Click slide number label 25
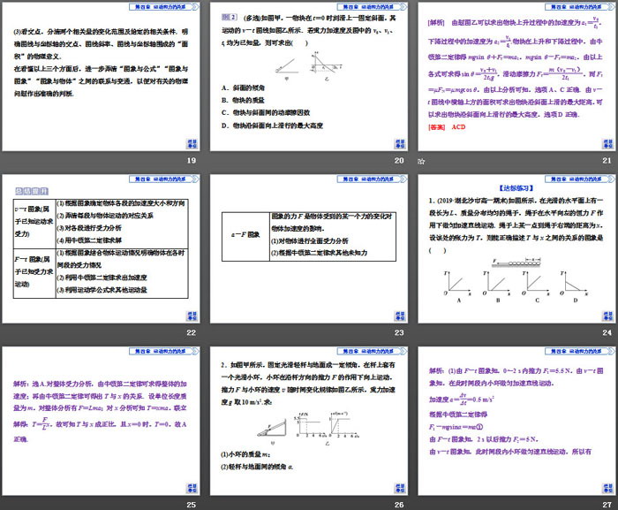Viewport: 618px width, 510px height. click(x=192, y=505)
